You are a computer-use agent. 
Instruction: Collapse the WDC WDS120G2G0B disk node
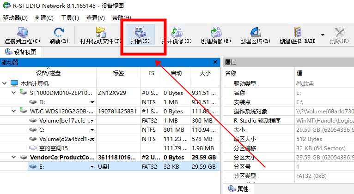13,111
